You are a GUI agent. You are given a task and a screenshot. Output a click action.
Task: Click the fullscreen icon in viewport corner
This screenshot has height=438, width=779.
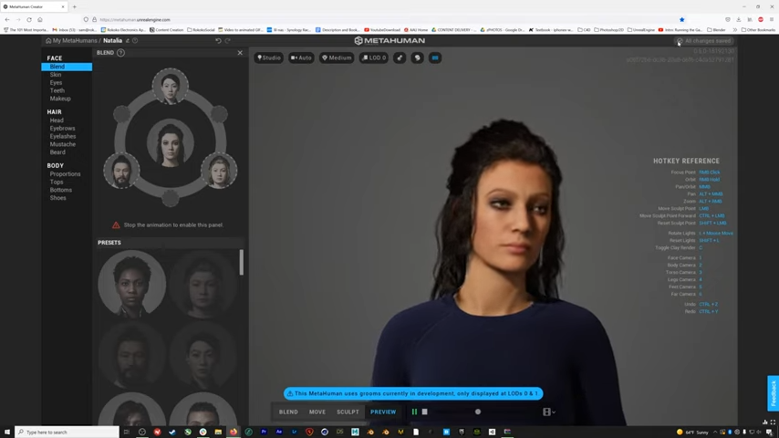tap(773, 422)
